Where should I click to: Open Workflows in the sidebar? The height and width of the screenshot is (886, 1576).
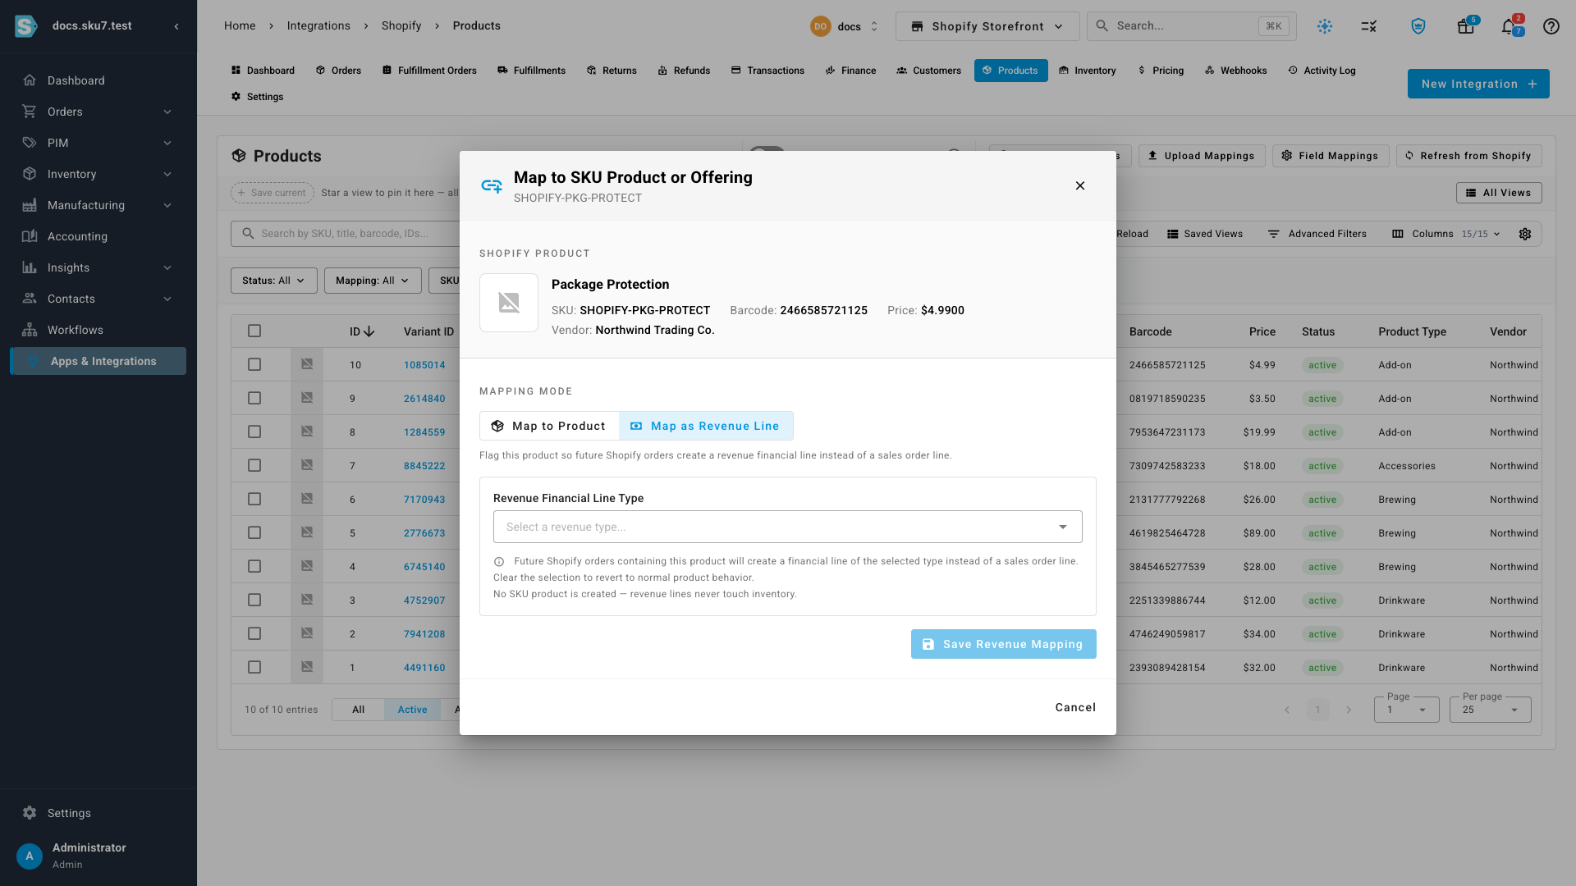tap(98, 330)
